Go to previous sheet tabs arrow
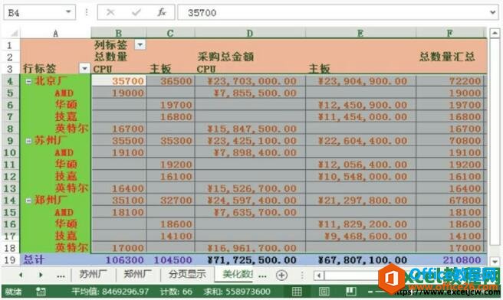The image size is (503, 300). 21,275
